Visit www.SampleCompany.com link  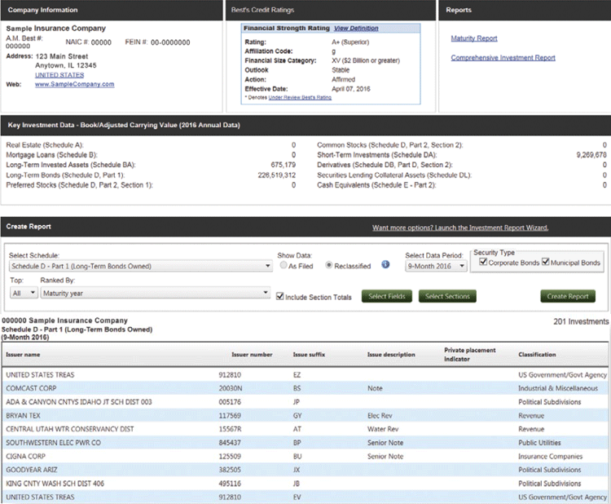74,84
